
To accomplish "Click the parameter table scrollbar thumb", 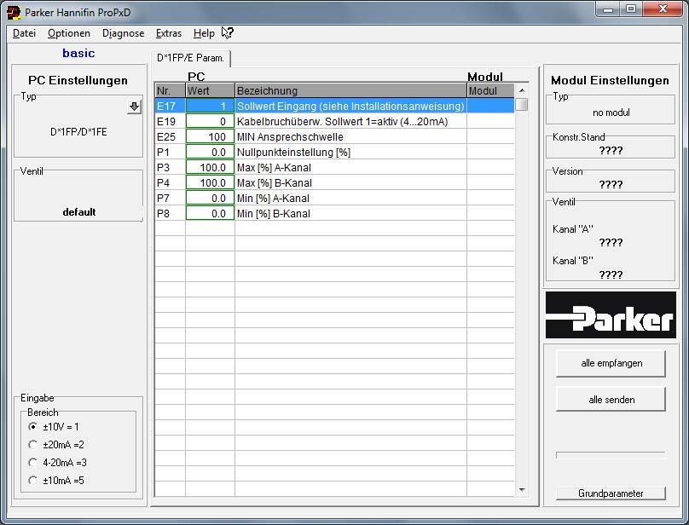I will point(522,105).
